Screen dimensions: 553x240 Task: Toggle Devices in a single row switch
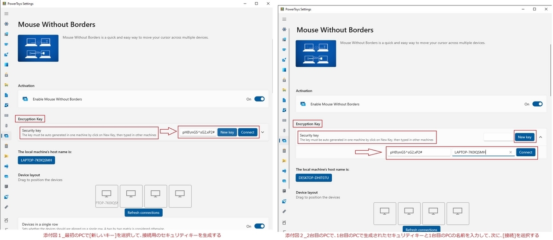(259, 226)
